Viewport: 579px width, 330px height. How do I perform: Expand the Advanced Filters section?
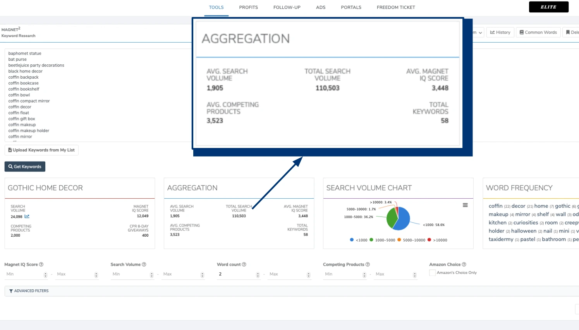pos(29,291)
